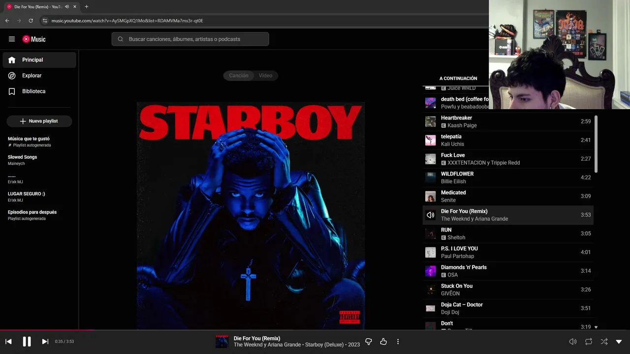Toggle repeat mode
The height and width of the screenshot is (354, 630).
[589, 342]
